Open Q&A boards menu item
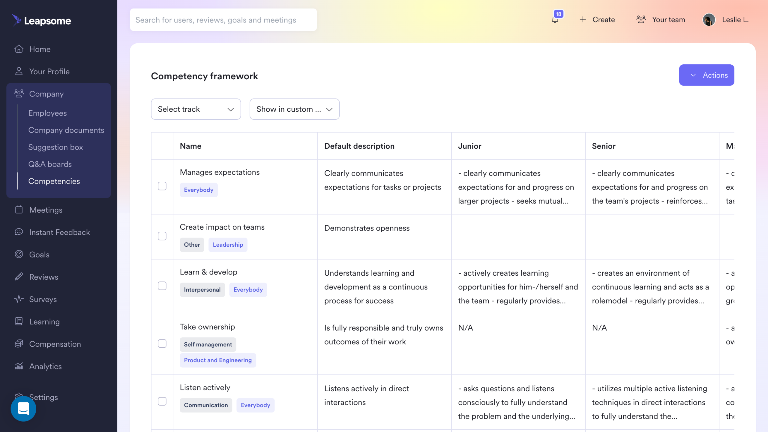The width and height of the screenshot is (768, 432). pos(50,164)
